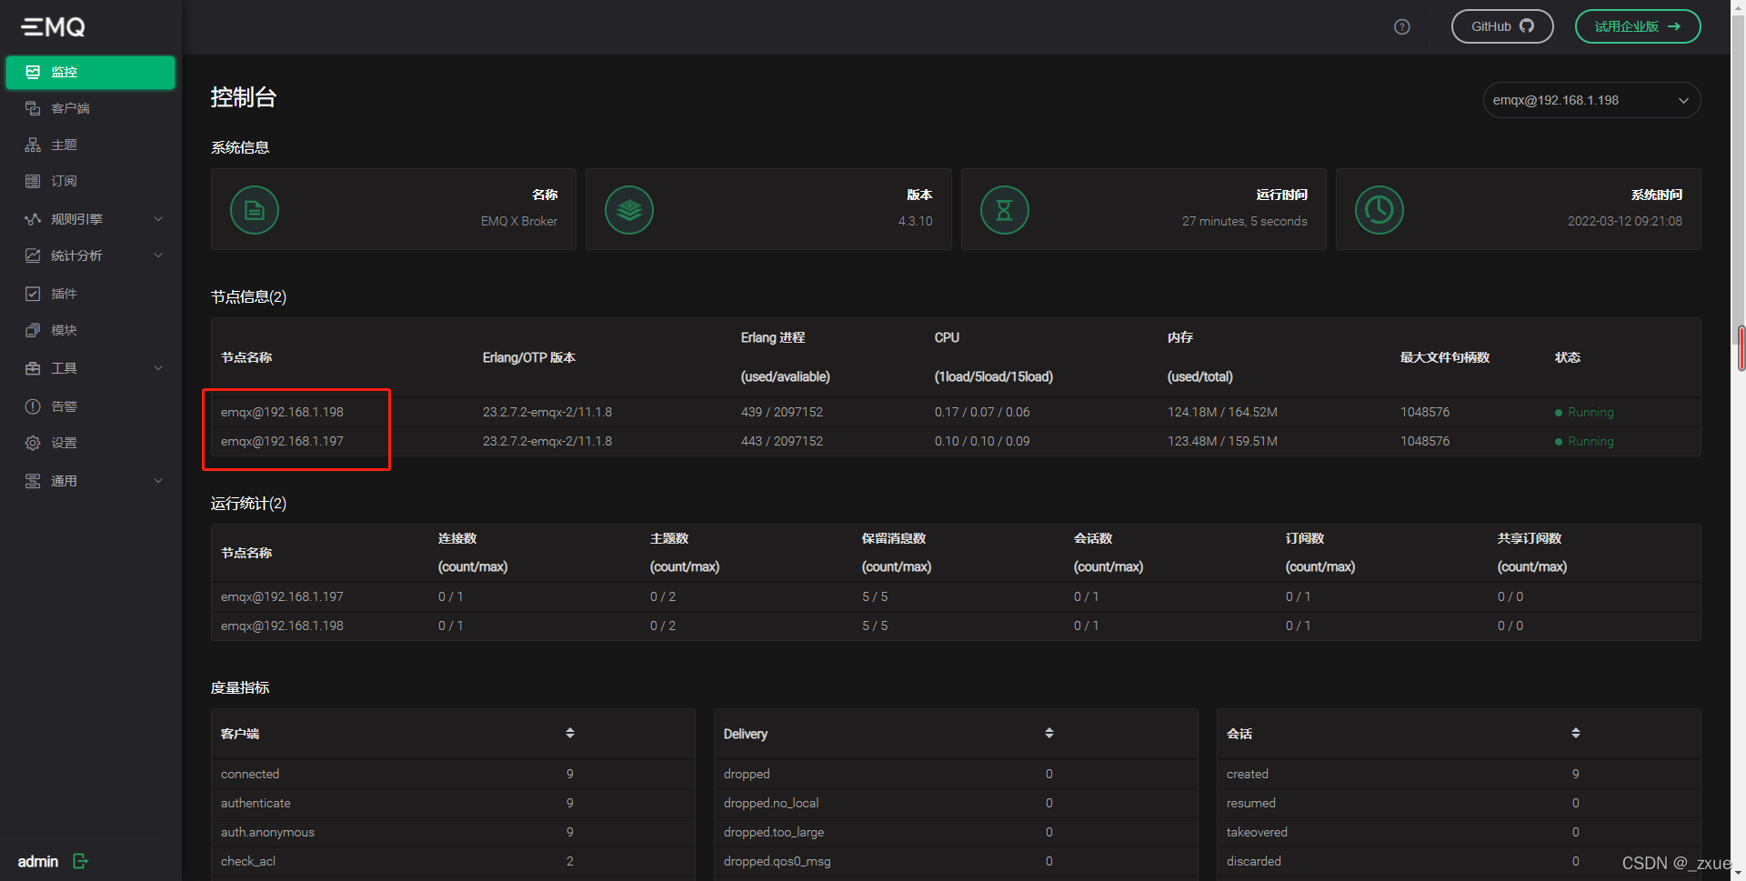Screen dimensions: 1746x881
Task: Click emqx@192.168.1.197 in 运行统计 table
Action: tap(282, 596)
